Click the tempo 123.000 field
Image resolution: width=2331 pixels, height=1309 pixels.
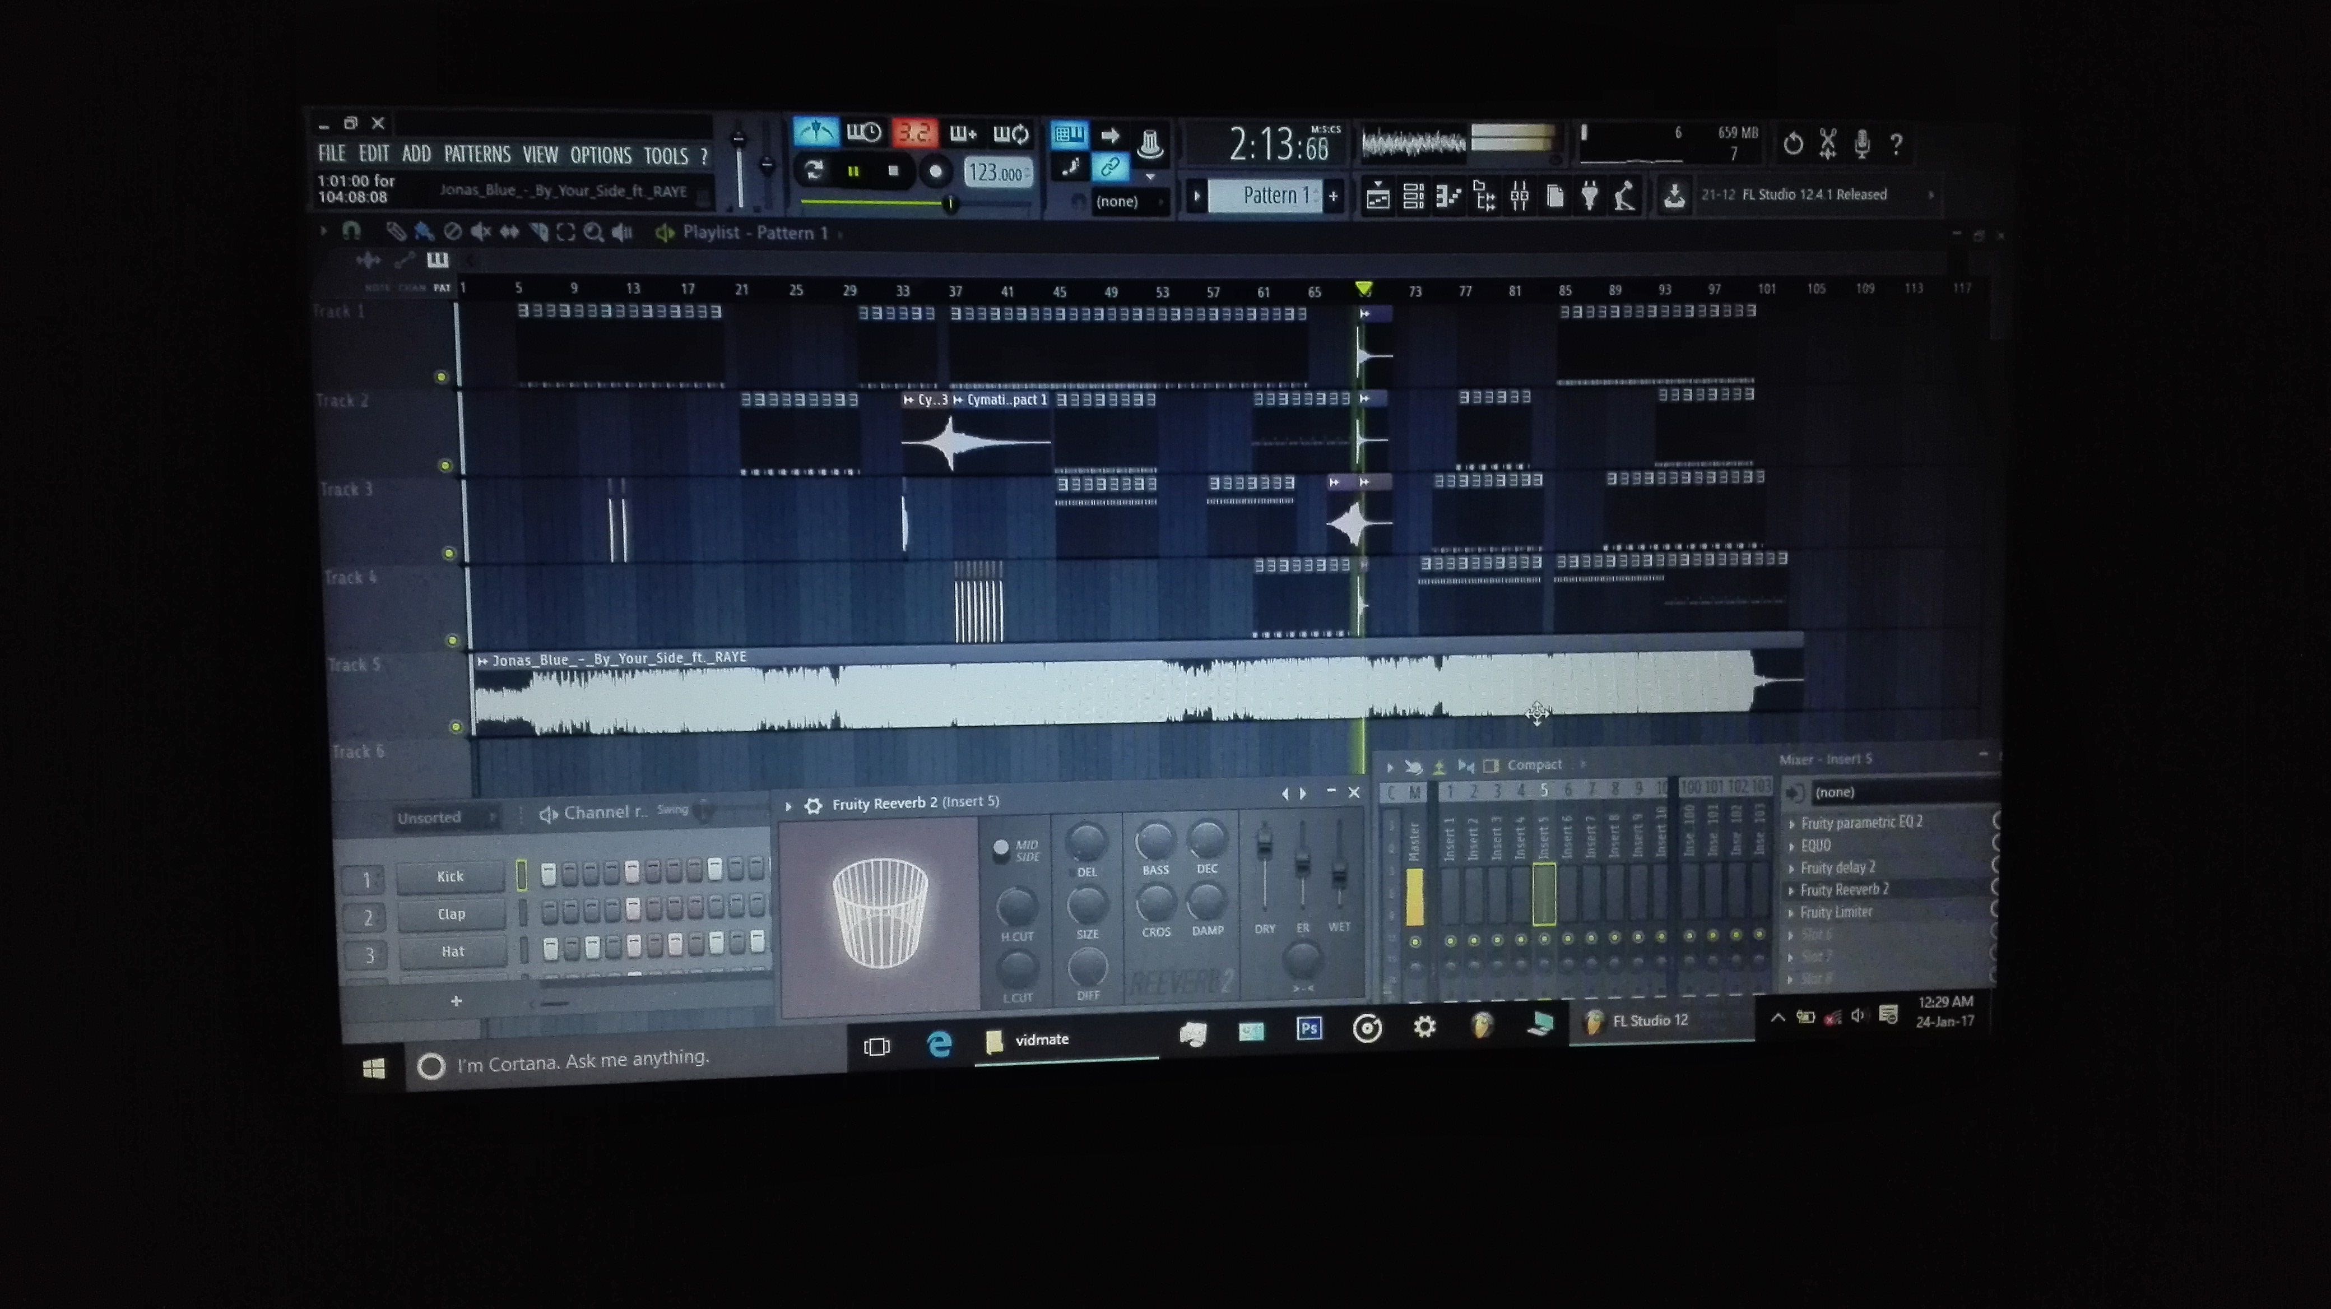[x=998, y=173]
